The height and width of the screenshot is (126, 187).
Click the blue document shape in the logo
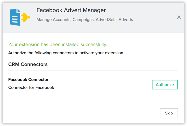pyautogui.click(x=15, y=17)
